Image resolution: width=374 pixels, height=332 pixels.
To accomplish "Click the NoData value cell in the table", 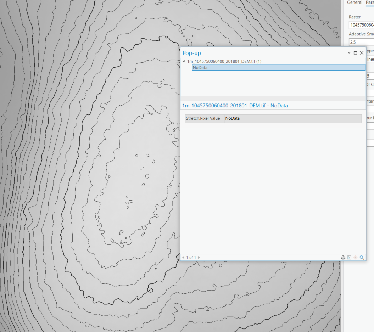I will [x=293, y=118].
